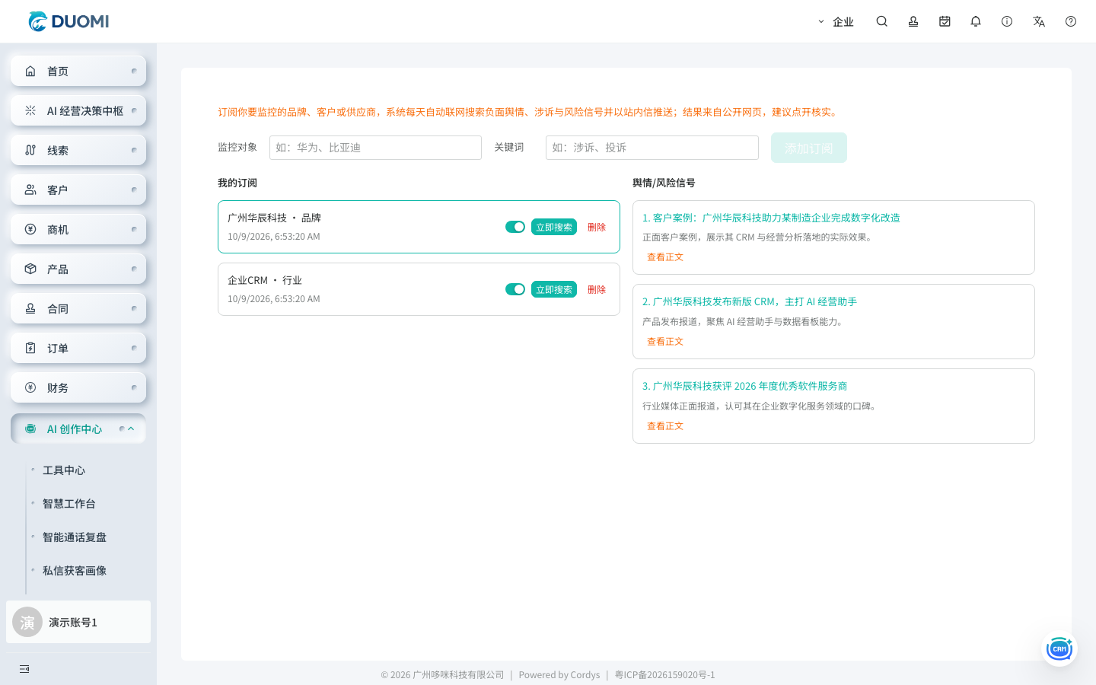1096x685 pixels.
Task: Click the 粤ICP备2026159020号-1 footer text
Action: 665,675
